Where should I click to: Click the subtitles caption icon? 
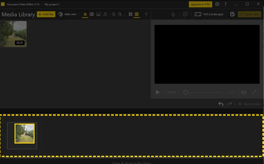click(x=185, y=14)
